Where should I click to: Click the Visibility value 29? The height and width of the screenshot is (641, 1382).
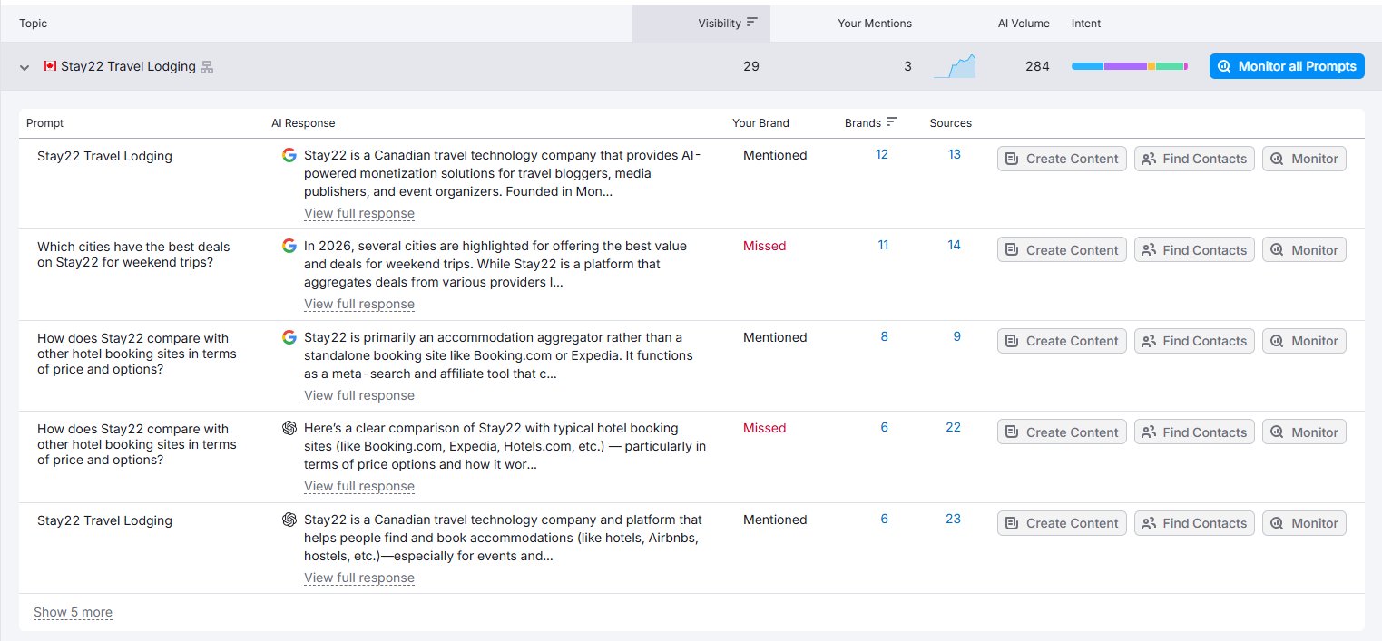(750, 66)
